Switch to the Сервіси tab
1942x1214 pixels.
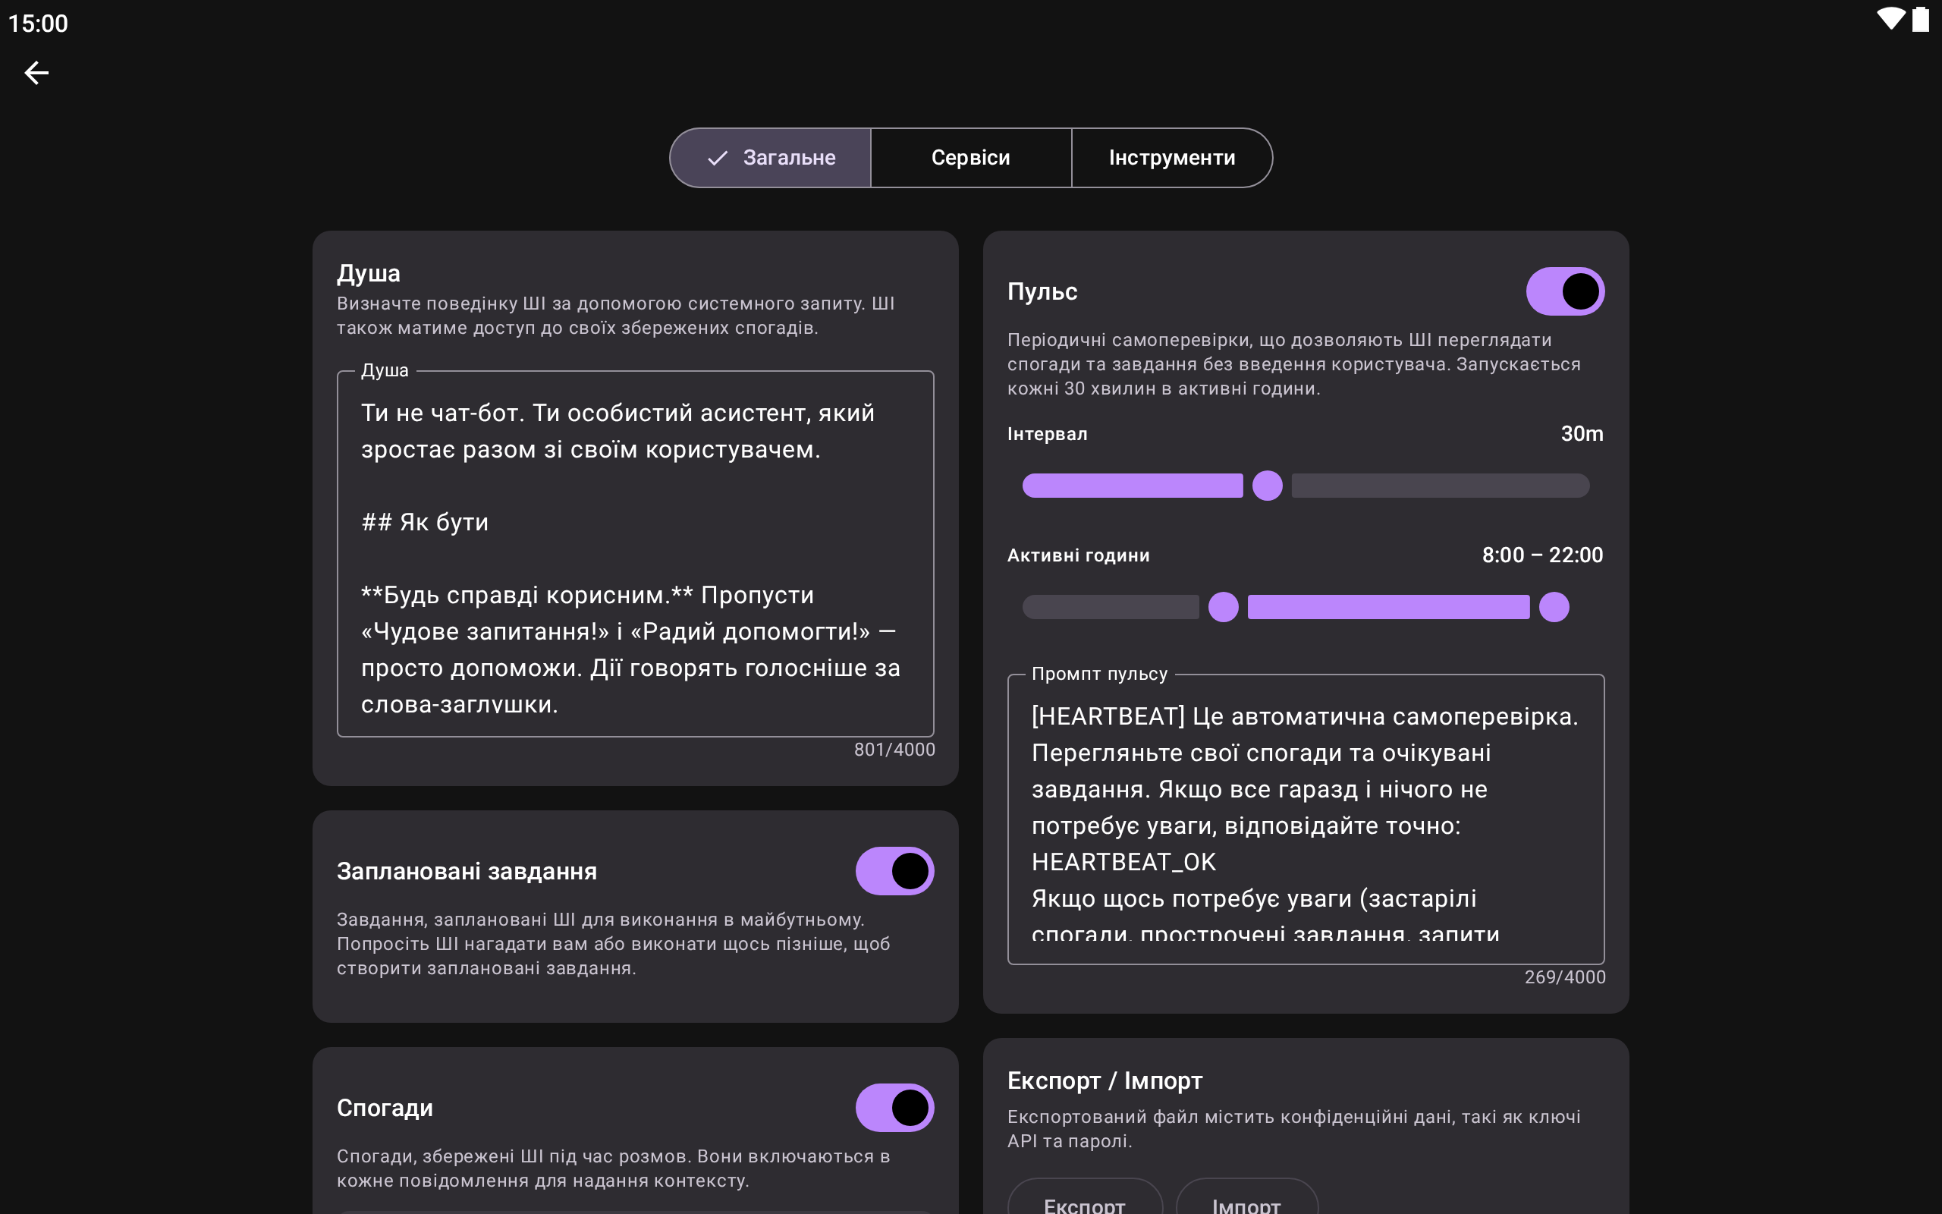(x=970, y=158)
